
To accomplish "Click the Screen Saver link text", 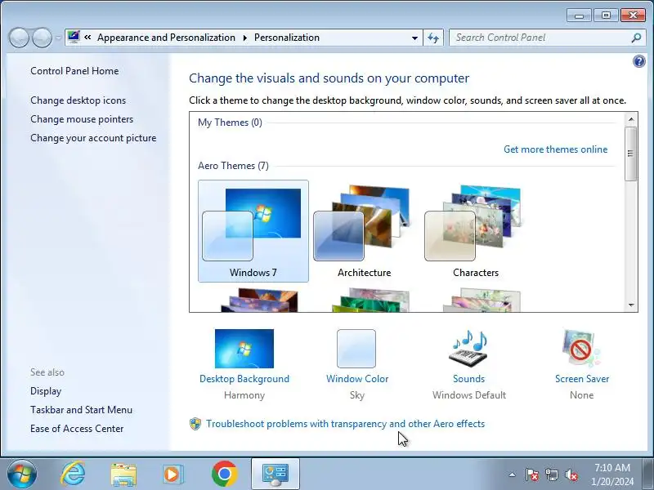I will pos(582,379).
